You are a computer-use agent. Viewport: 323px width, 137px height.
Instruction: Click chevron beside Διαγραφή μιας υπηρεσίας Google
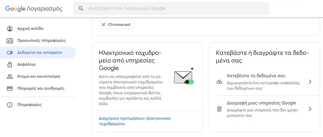coord(310,109)
